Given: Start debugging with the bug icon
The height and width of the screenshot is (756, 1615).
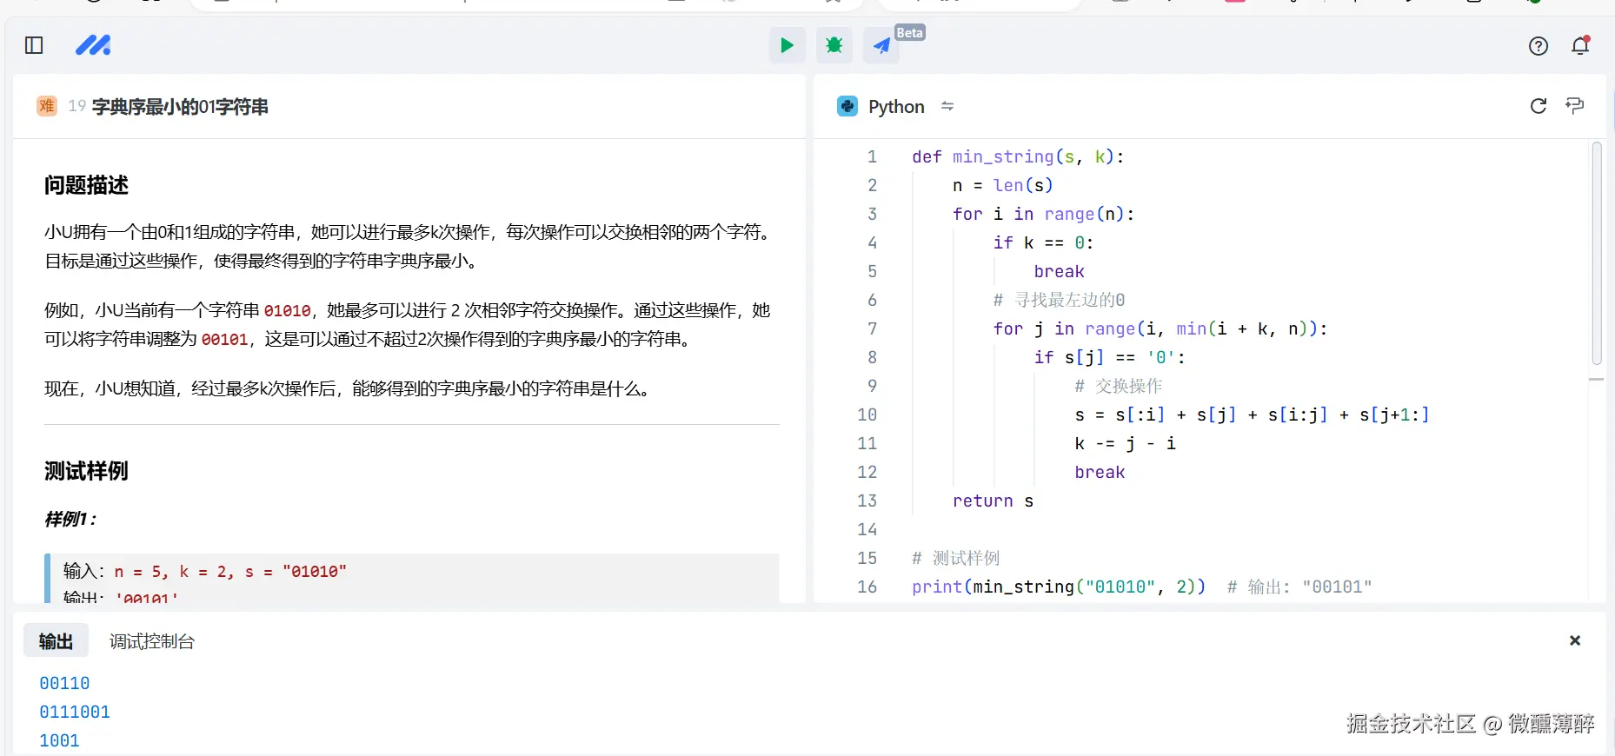Looking at the screenshot, I should pos(834,45).
